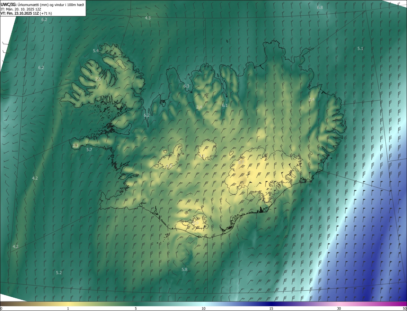The height and width of the screenshot is (311, 407).
Task: Click the 5.4 value label
Action: pos(96,51)
